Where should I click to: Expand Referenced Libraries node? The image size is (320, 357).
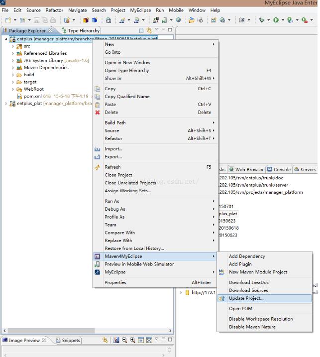pyautogui.click(x=13, y=53)
